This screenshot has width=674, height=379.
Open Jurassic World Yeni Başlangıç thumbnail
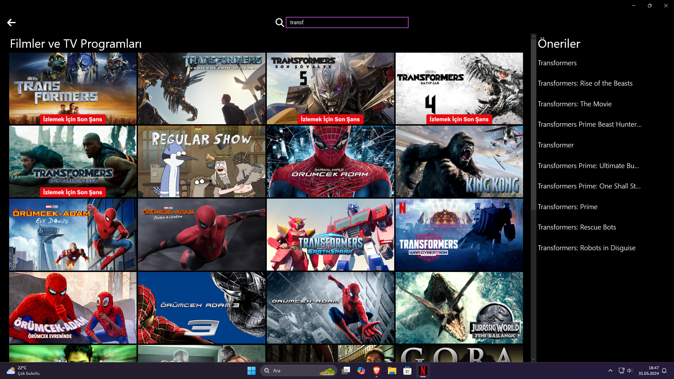(459, 307)
